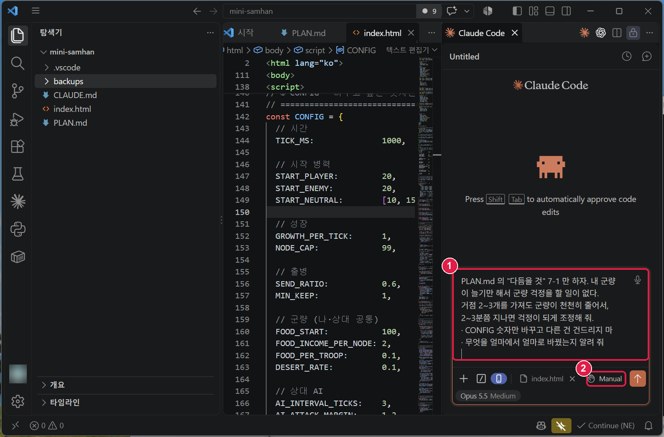Toggle the blue selection context pill
664x437 pixels.
(x=499, y=379)
